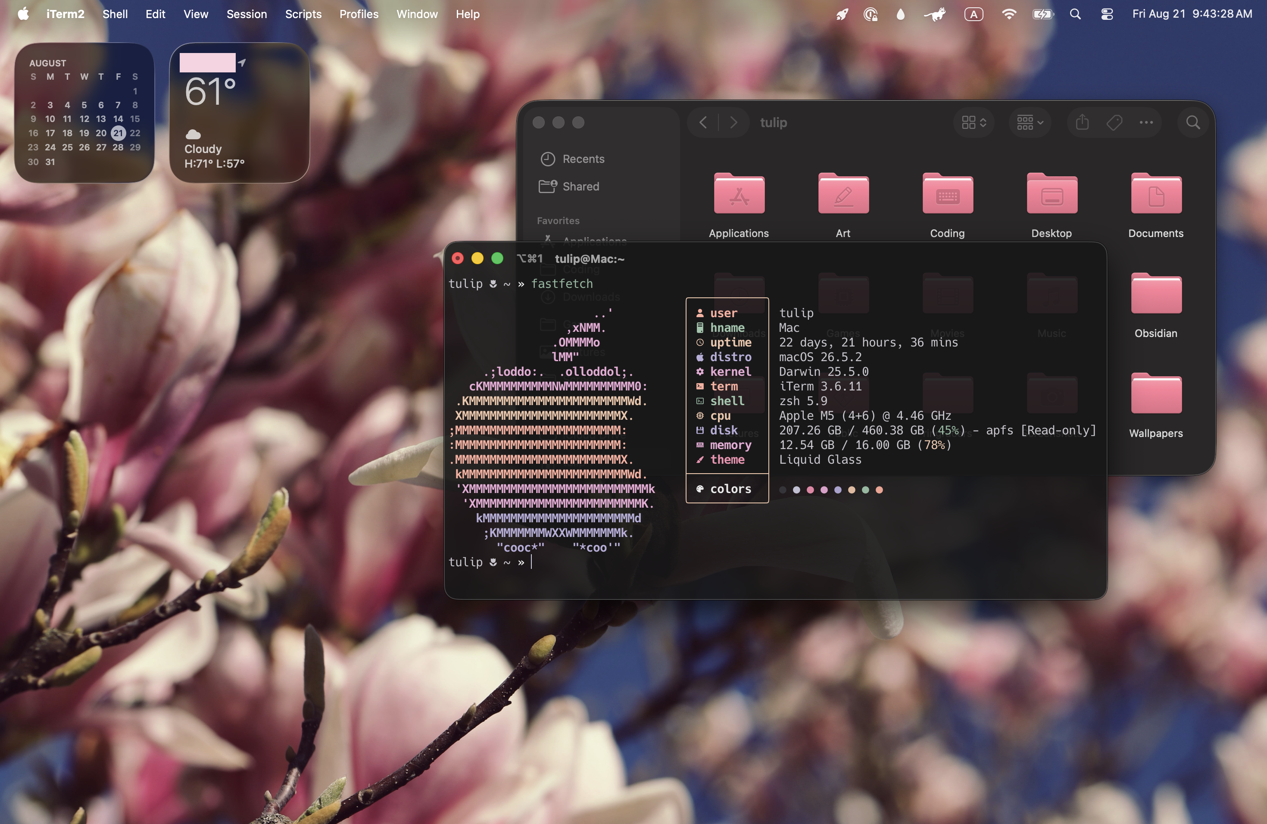The image size is (1267, 824).
Task: Click the green color dot in fastfetch colors
Action: coord(865,490)
